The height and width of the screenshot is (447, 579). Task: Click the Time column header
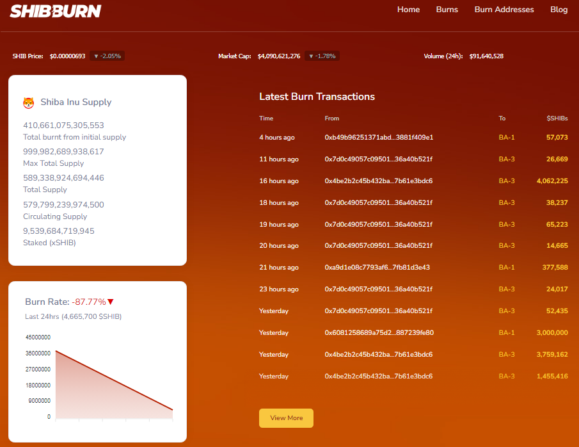point(266,118)
